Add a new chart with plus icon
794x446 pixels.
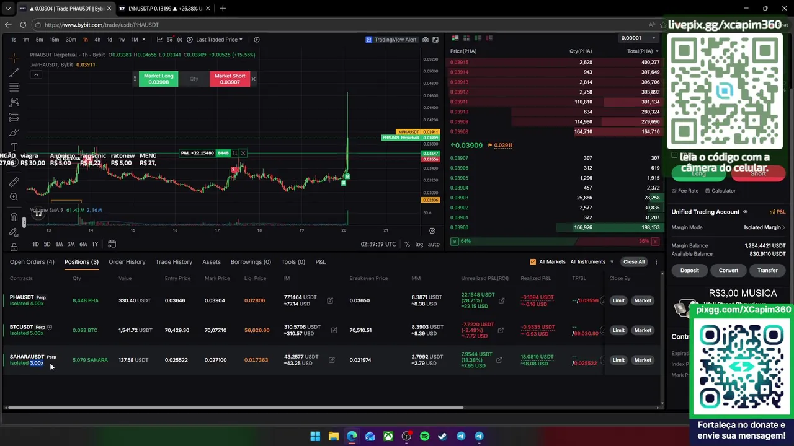[257, 40]
